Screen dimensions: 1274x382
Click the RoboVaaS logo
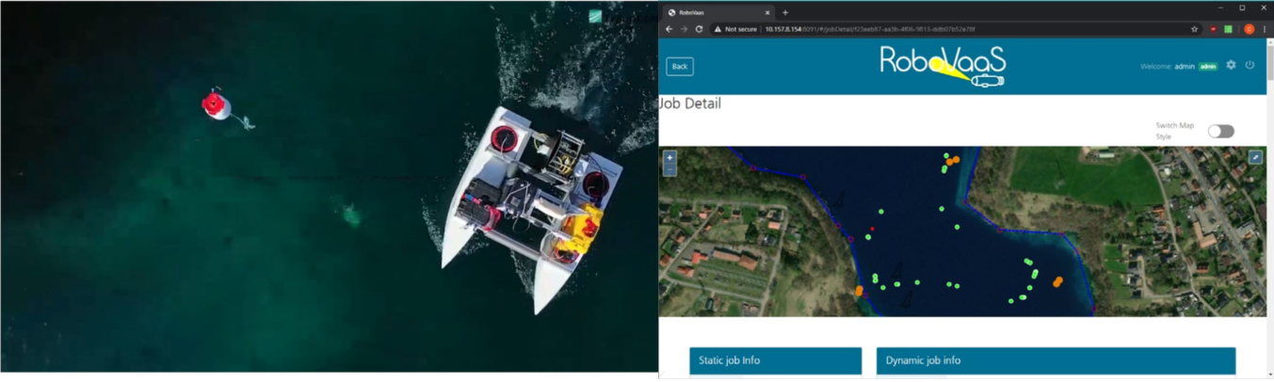943,66
